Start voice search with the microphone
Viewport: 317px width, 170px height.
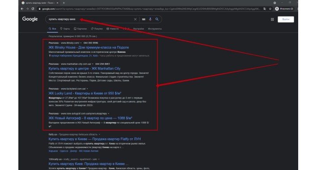(x=150, y=19)
